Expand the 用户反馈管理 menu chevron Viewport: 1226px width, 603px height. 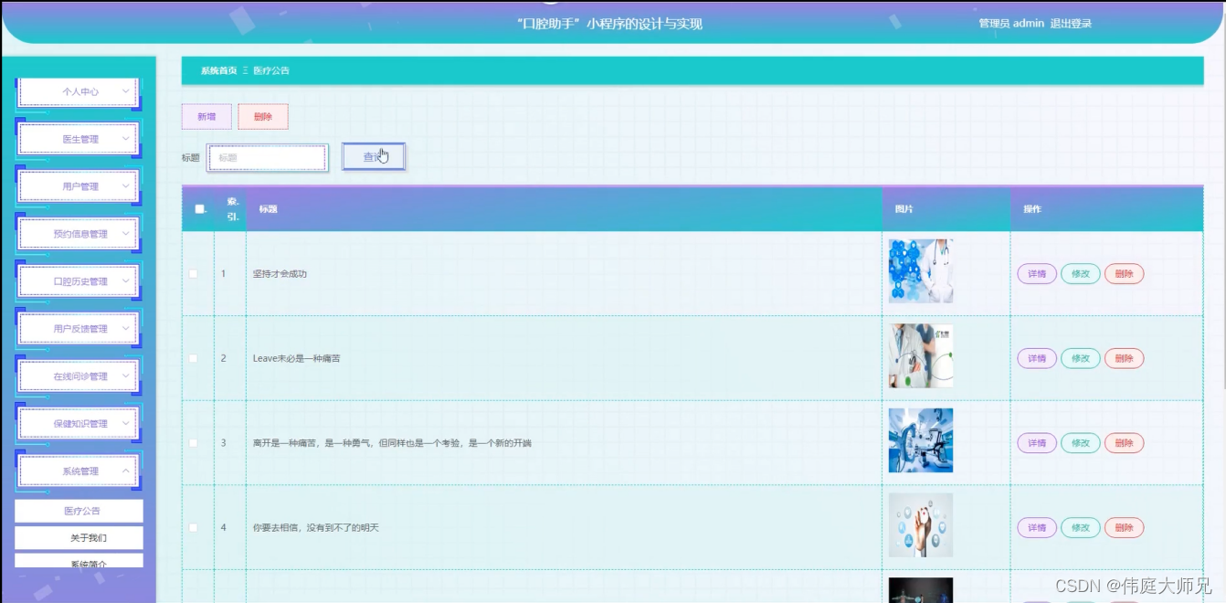pos(125,329)
